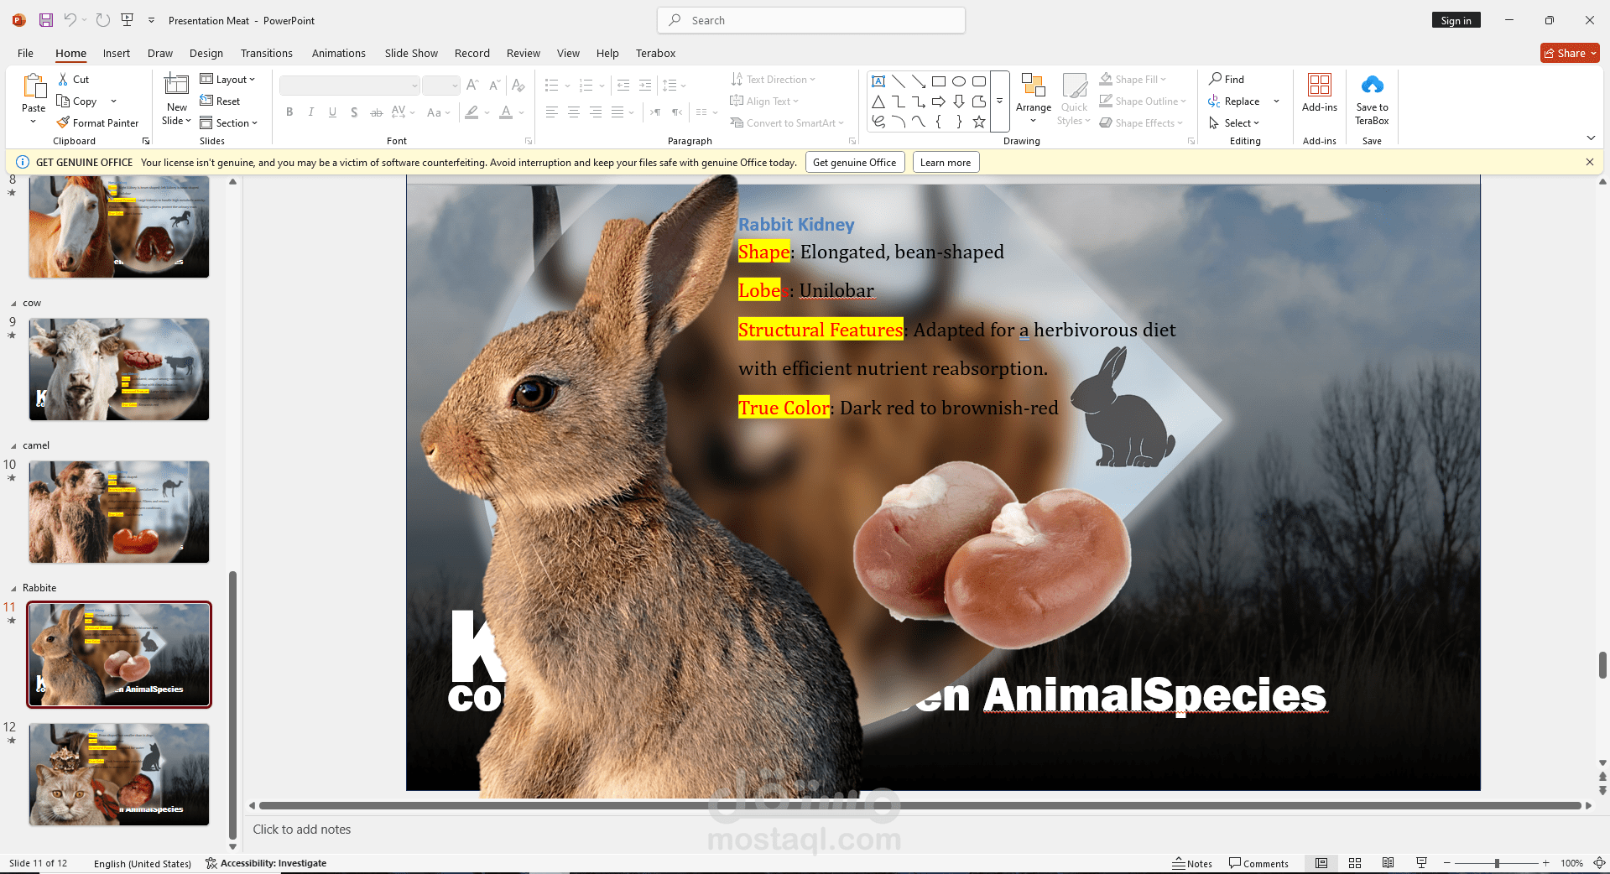
Task: Toggle Bold formatting
Action: pyautogui.click(x=289, y=112)
